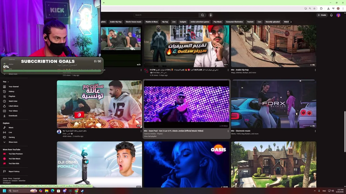Select the Pop Music chip
Image resolution: width=346 pixels, height=194 pixels.
(218, 22)
